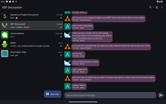The image size is (166, 104).
Task: Tap the Gajim lightbulb avatar
Action: click(5, 44)
